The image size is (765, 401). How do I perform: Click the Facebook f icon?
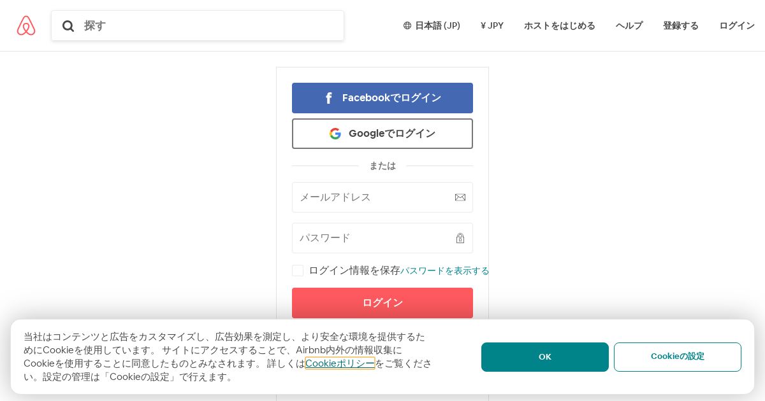[329, 98]
